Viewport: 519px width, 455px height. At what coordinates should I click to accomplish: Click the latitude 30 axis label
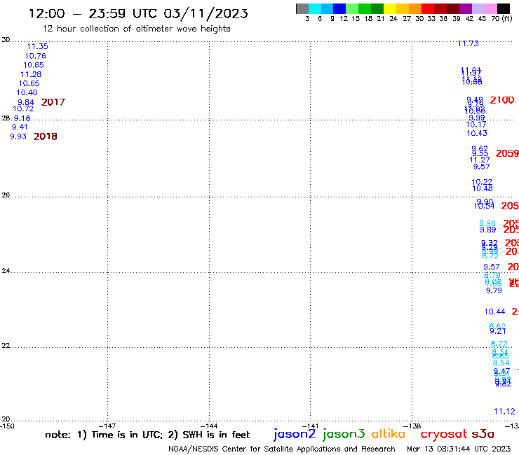(6, 40)
